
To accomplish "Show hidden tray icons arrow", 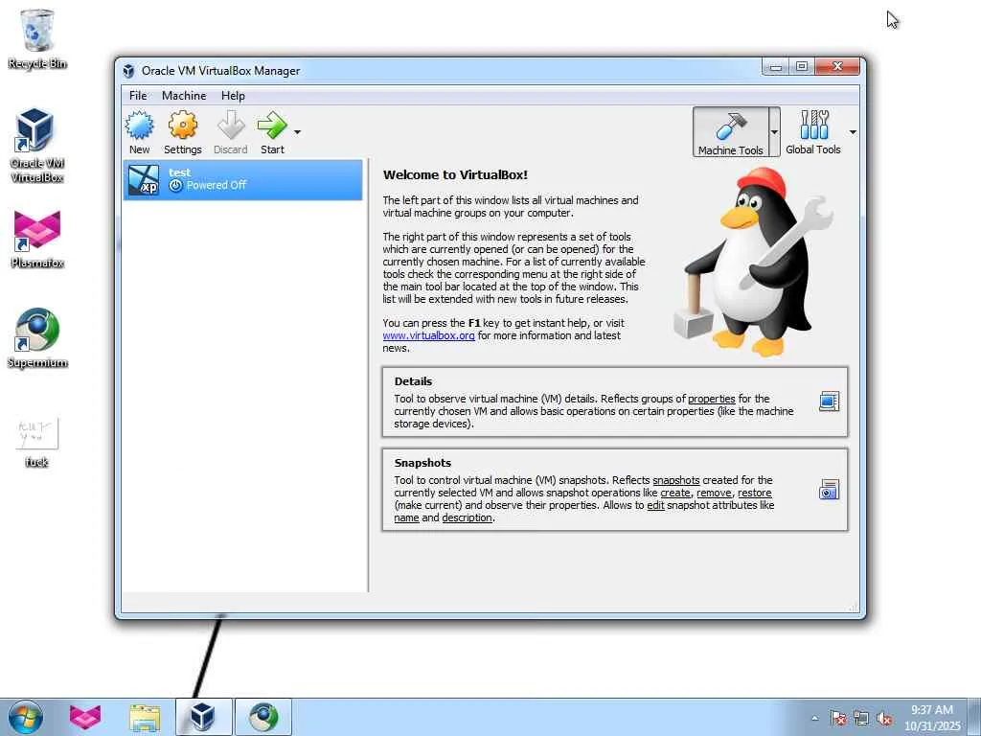I will click(814, 718).
